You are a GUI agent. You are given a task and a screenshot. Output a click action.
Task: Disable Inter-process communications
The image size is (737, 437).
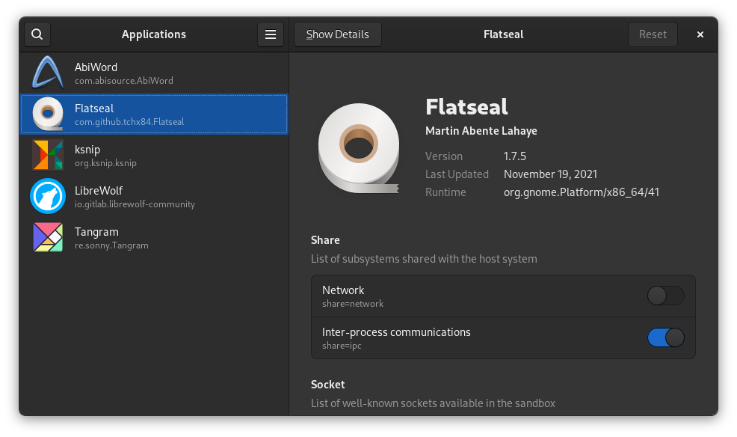tap(664, 337)
